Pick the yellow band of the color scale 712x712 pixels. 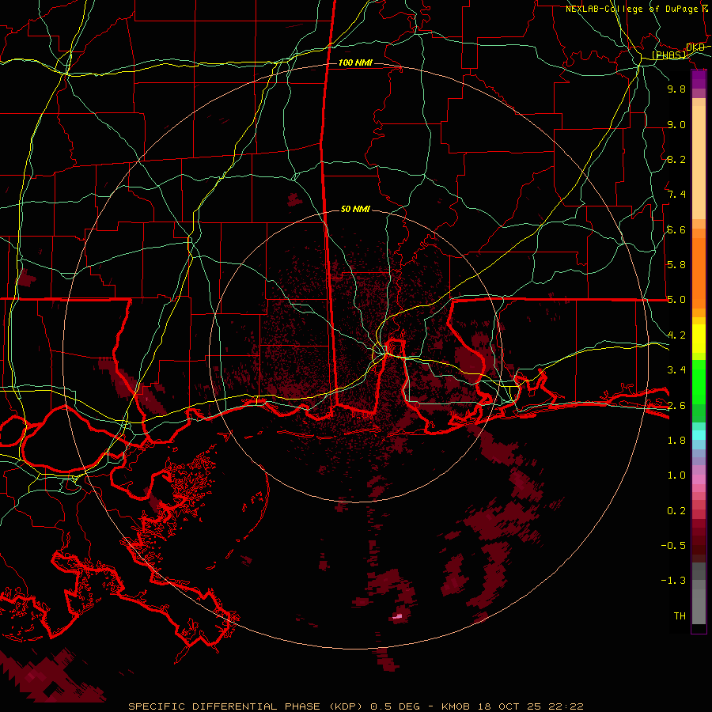[699, 339]
